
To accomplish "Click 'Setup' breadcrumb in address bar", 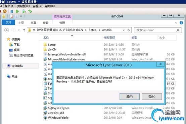I will (93, 30).
